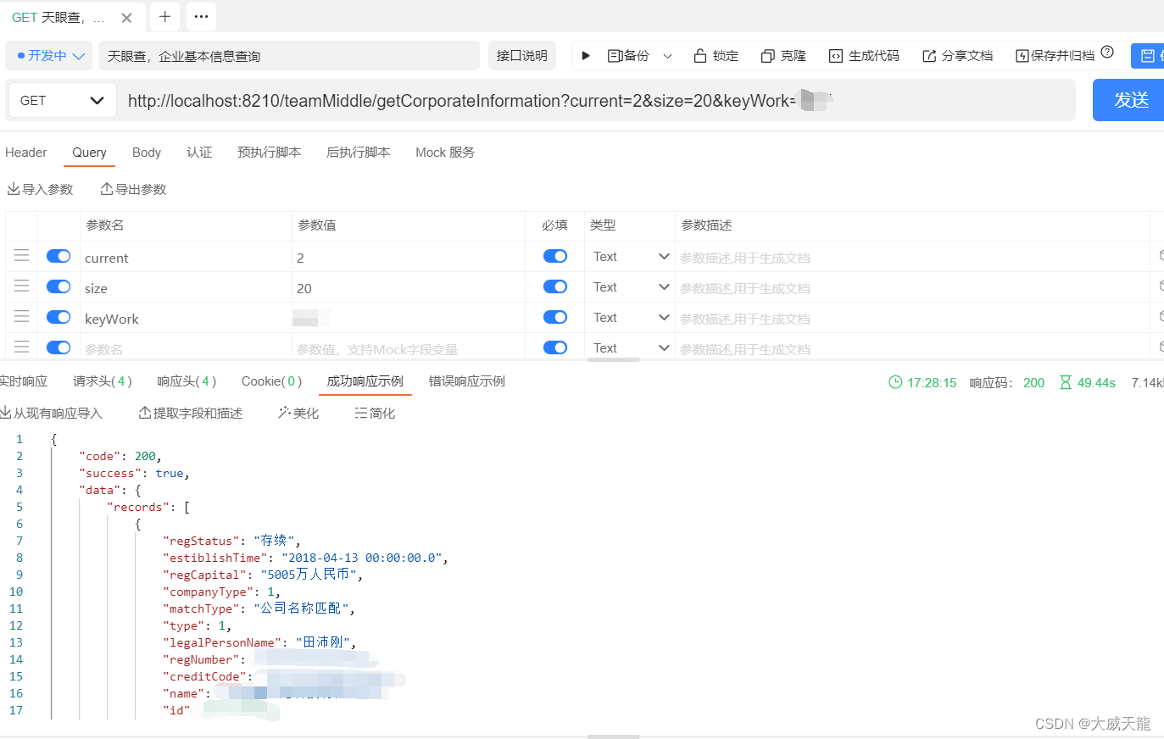Viewport: 1164px width, 739px height.
Task: Toggle the enable switch for current parameter
Action: pyautogui.click(x=58, y=256)
